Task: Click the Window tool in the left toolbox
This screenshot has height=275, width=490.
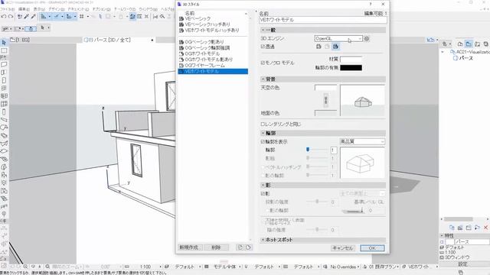Action: point(4,89)
